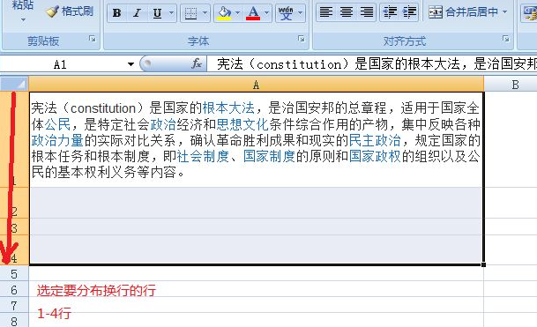Viewport: 537px width, 327px height.
Task: Align text right
Action: [x=367, y=12]
